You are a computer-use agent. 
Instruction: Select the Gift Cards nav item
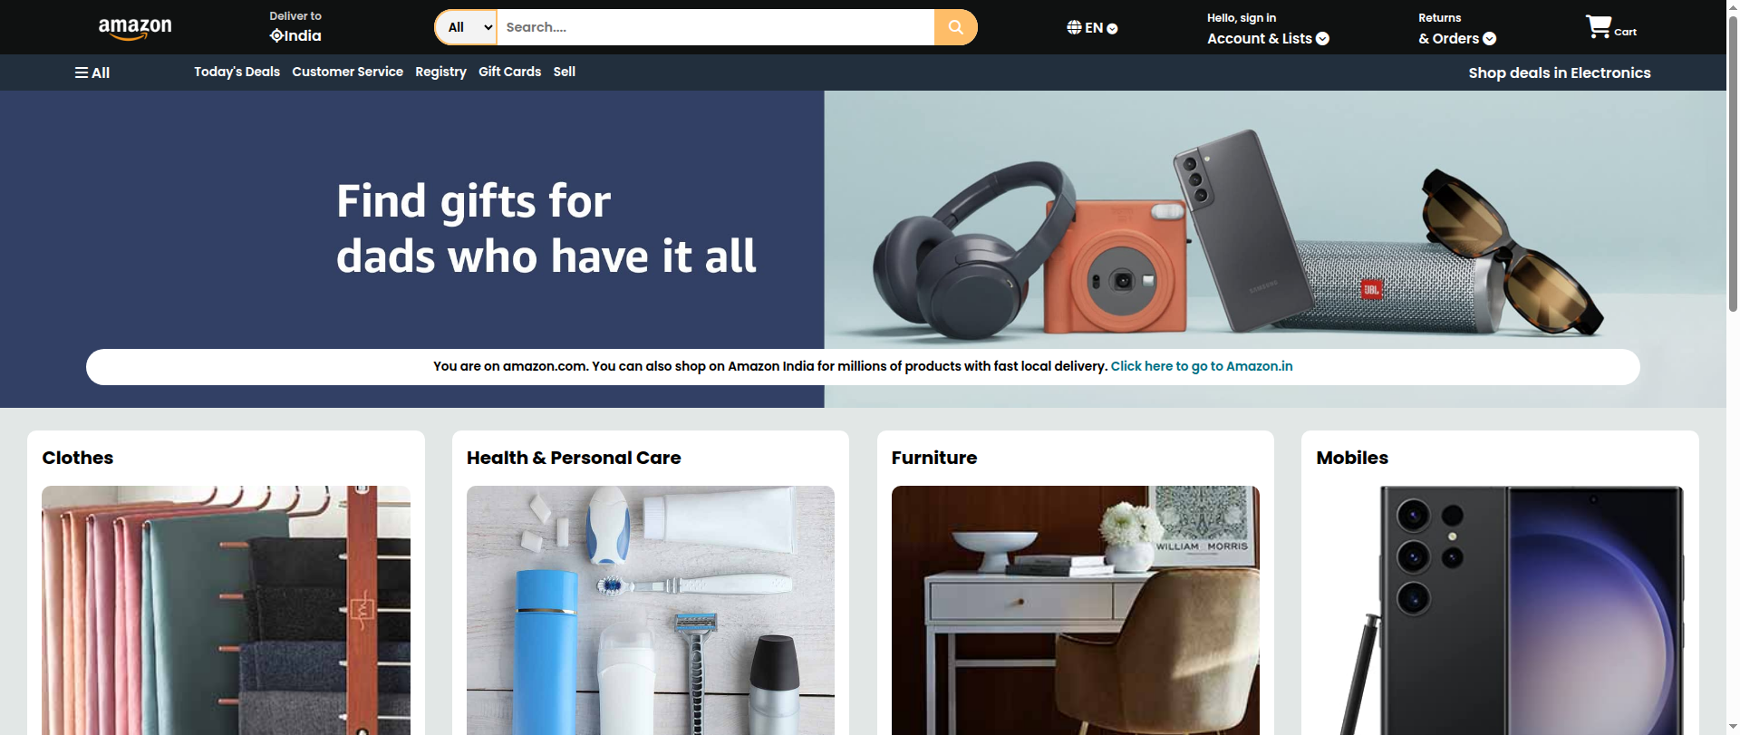coord(509,72)
